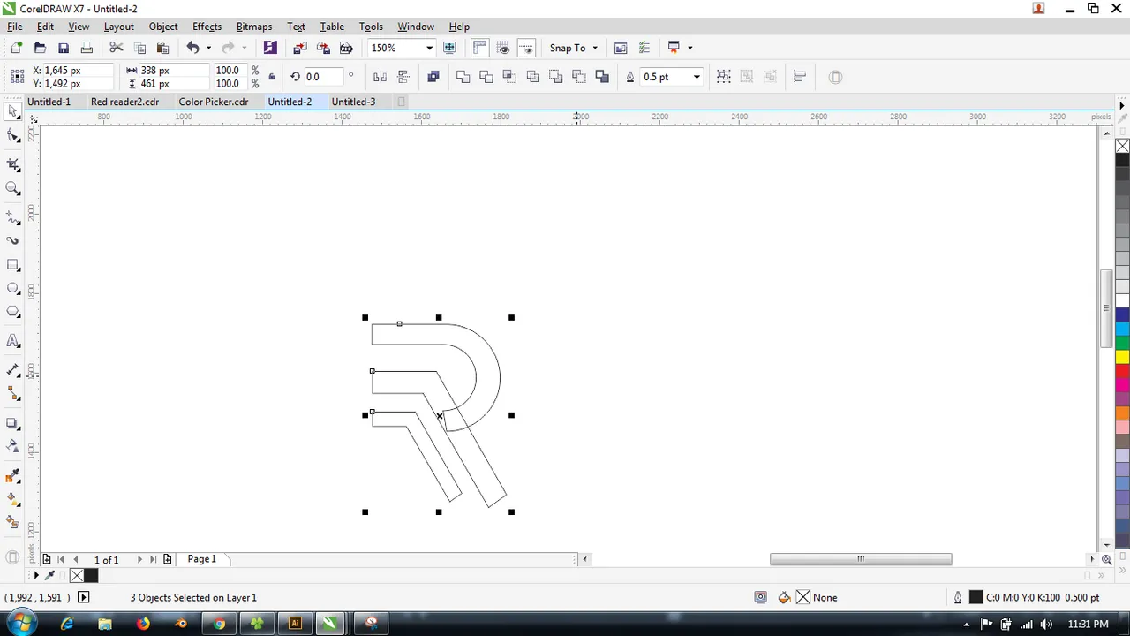Click the Align and Distribute icon
The height and width of the screenshot is (636, 1130).
800,77
